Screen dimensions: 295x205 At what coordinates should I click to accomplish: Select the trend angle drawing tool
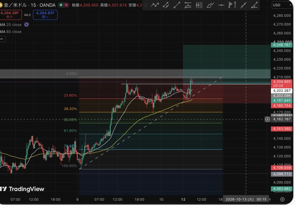click(255, 5)
